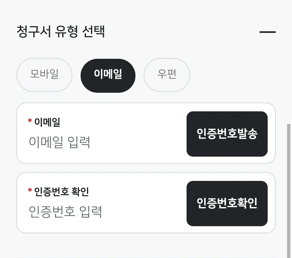Click the red asterisk beside 인증번호 확인
Image resolution: width=292 pixels, height=258 pixels.
point(29,191)
